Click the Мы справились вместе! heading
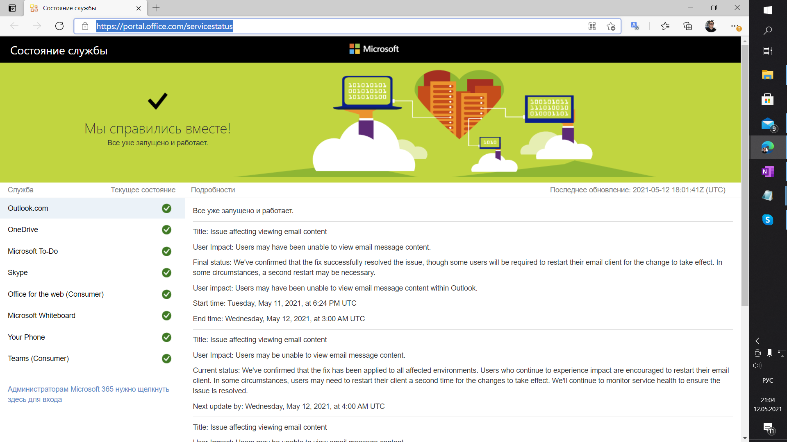Screen dimensions: 787x442 click(157, 129)
